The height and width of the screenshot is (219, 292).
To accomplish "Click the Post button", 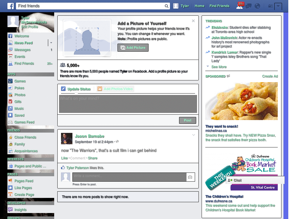I will coord(188,120).
